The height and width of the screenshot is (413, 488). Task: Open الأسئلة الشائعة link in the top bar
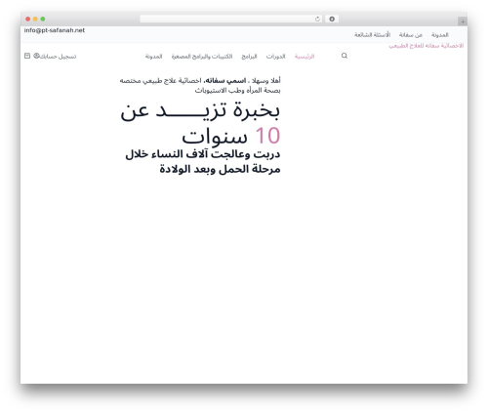372,35
